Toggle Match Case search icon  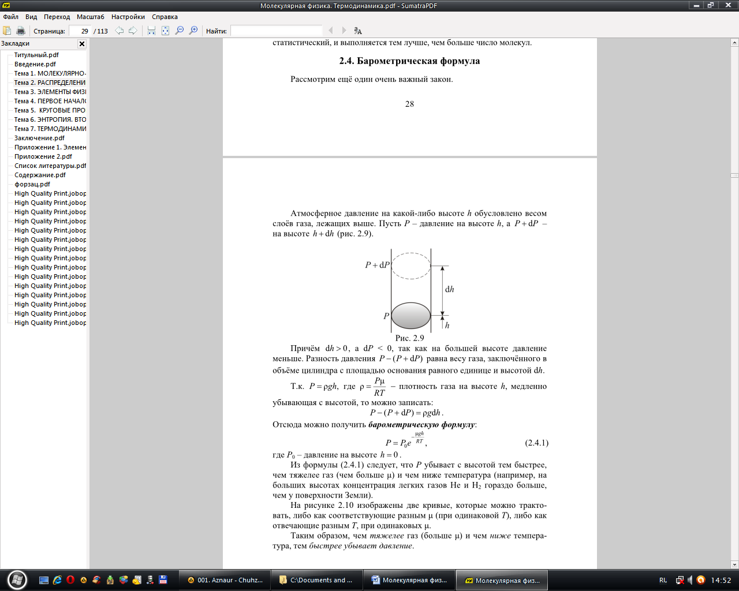358,31
